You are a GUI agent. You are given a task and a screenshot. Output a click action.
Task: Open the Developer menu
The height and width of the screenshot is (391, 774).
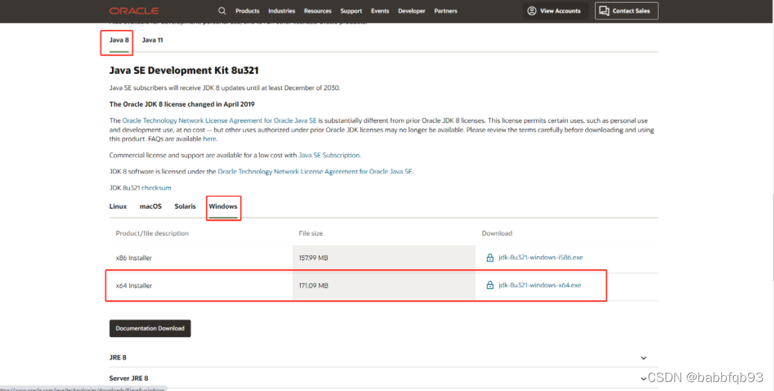[x=412, y=11]
